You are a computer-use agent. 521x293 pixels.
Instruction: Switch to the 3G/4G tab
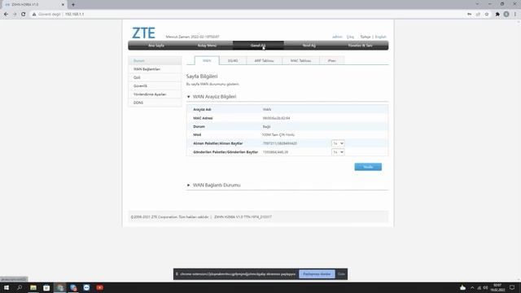tap(233, 60)
